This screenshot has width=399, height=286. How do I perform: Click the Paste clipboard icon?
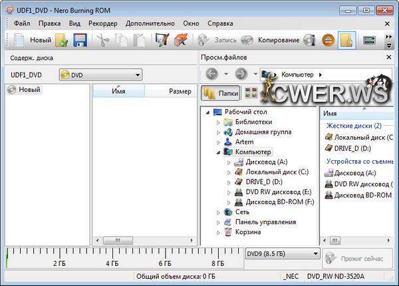(x=139, y=40)
